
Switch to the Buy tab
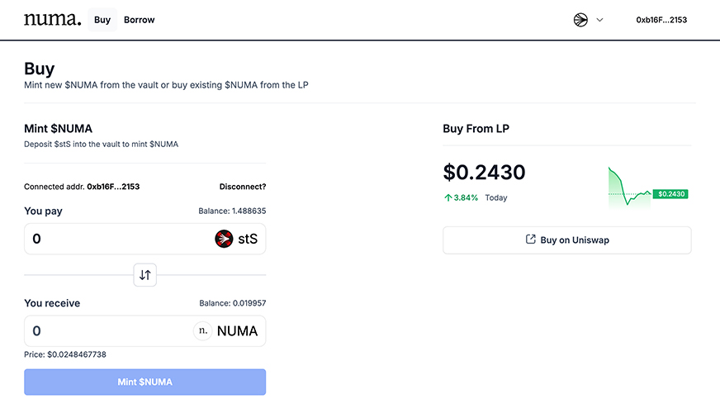[x=102, y=20]
